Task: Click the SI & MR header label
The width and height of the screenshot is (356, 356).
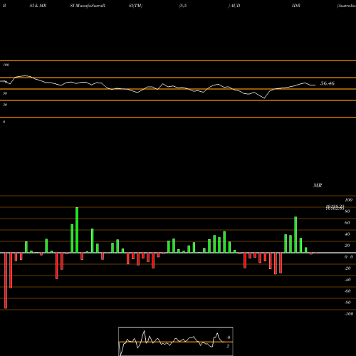Action: (x=38, y=6)
